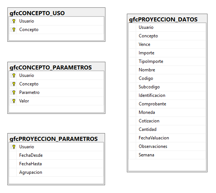This screenshot has height=193, width=216.
Task: Click the row selector left of Vence
Action: (132, 44)
